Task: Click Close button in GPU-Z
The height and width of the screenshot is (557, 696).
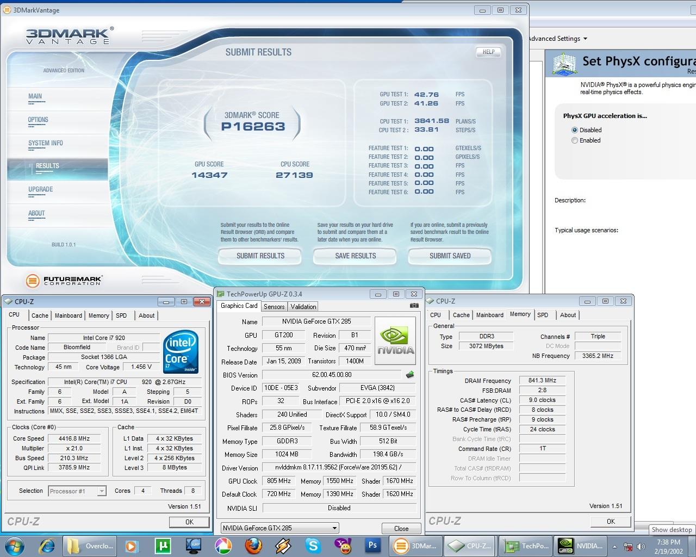Action: click(401, 528)
